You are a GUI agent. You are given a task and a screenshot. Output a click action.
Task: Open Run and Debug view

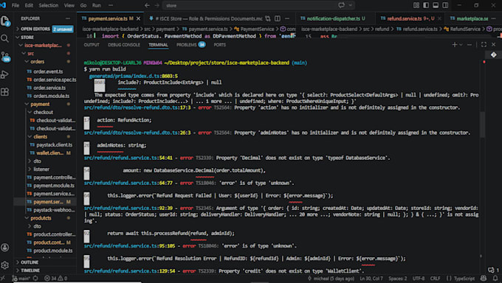click(5, 74)
